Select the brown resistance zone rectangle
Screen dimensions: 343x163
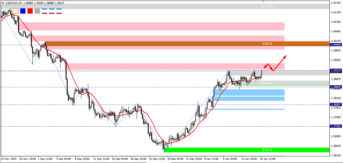pos(187,44)
